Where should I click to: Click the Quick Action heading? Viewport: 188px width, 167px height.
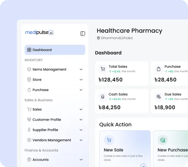click(x=115, y=125)
